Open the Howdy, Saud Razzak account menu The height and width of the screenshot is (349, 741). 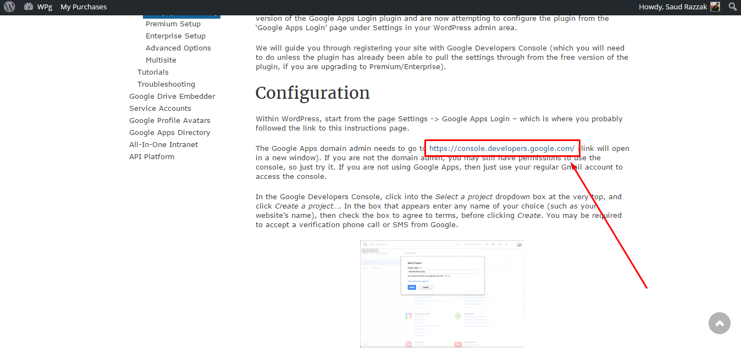coord(679,7)
